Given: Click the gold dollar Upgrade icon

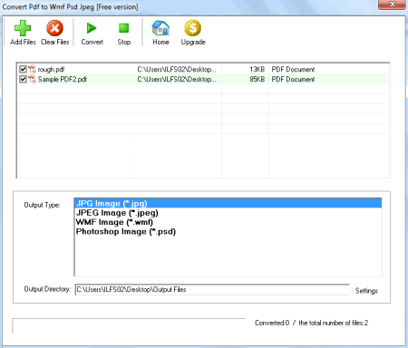Looking at the screenshot, I should point(193,28).
